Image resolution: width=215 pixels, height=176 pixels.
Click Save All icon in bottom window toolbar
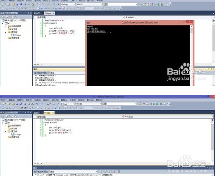(21, 104)
